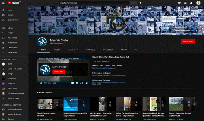
Task: Open Explore in sidebar
Action: point(14,15)
